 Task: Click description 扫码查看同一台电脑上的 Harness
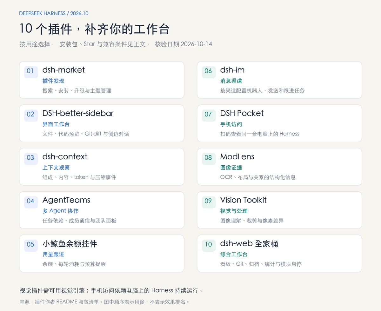(260, 134)
